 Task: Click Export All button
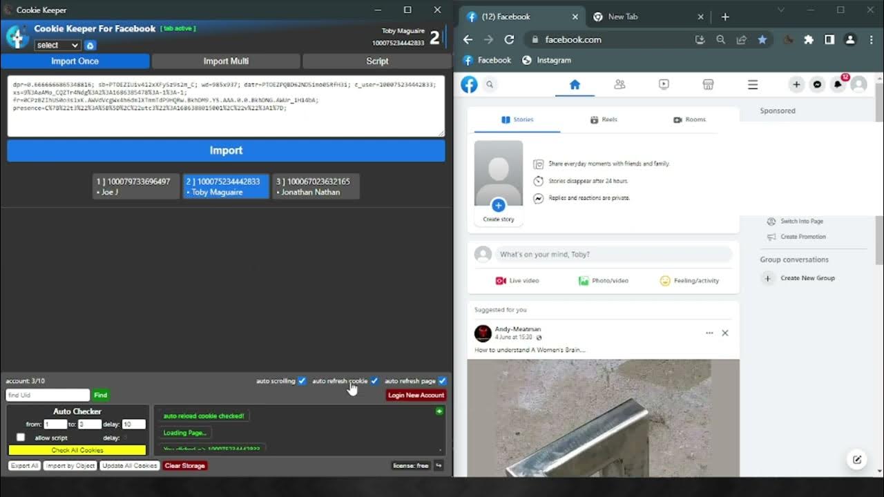(x=24, y=466)
